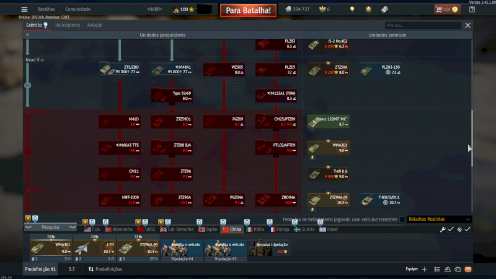
Task: Select the WZ305 vehicle card
Action: tap(224, 69)
